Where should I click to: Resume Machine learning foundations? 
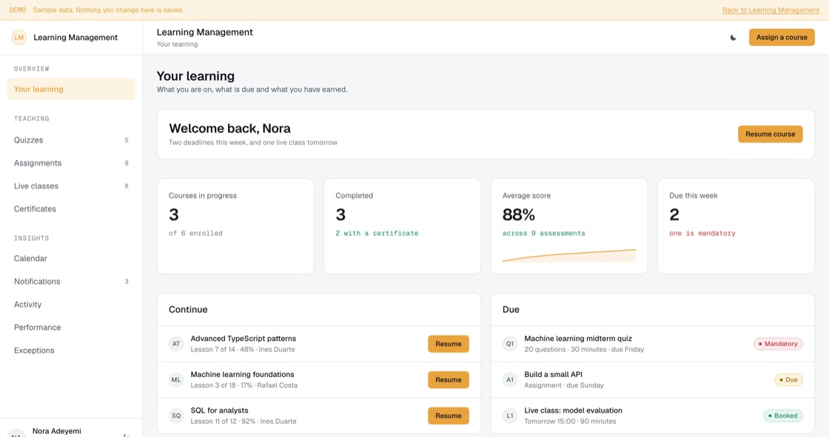pos(449,380)
